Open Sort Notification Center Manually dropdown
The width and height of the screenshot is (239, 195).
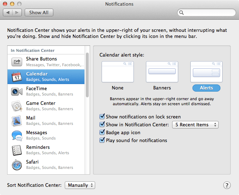(80, 185)
